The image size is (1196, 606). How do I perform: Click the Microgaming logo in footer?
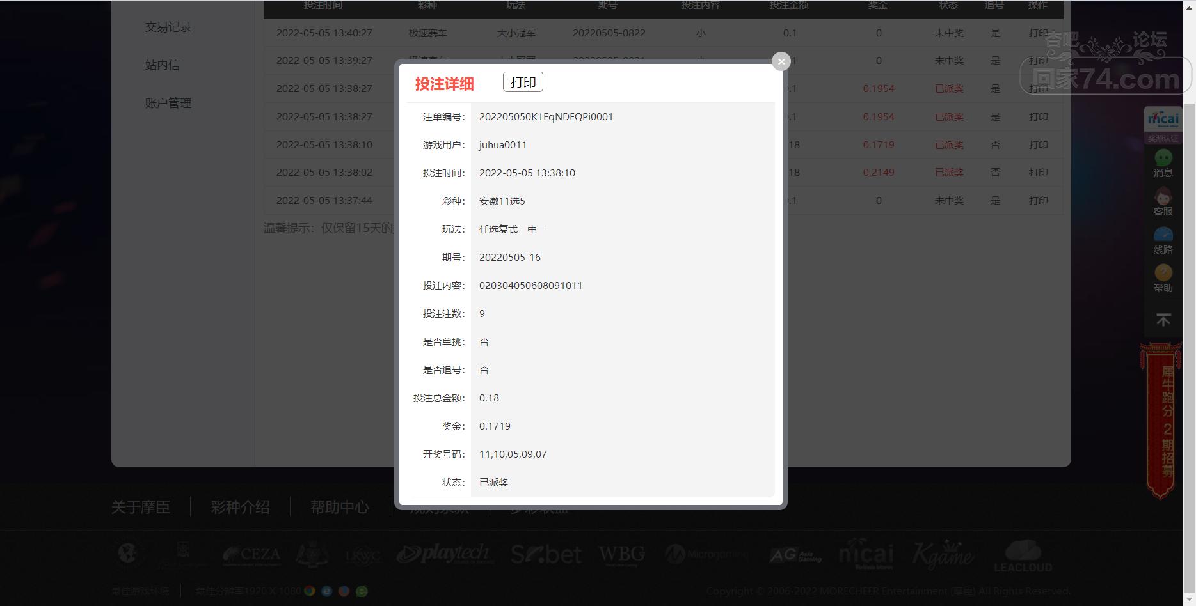pos(706,554)
